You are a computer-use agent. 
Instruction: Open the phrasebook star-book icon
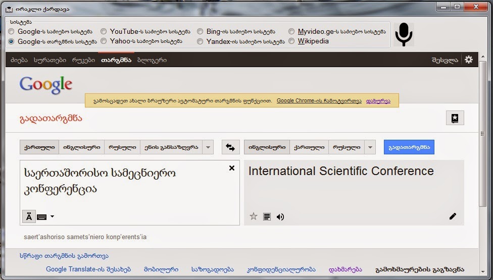coord(455,118)
